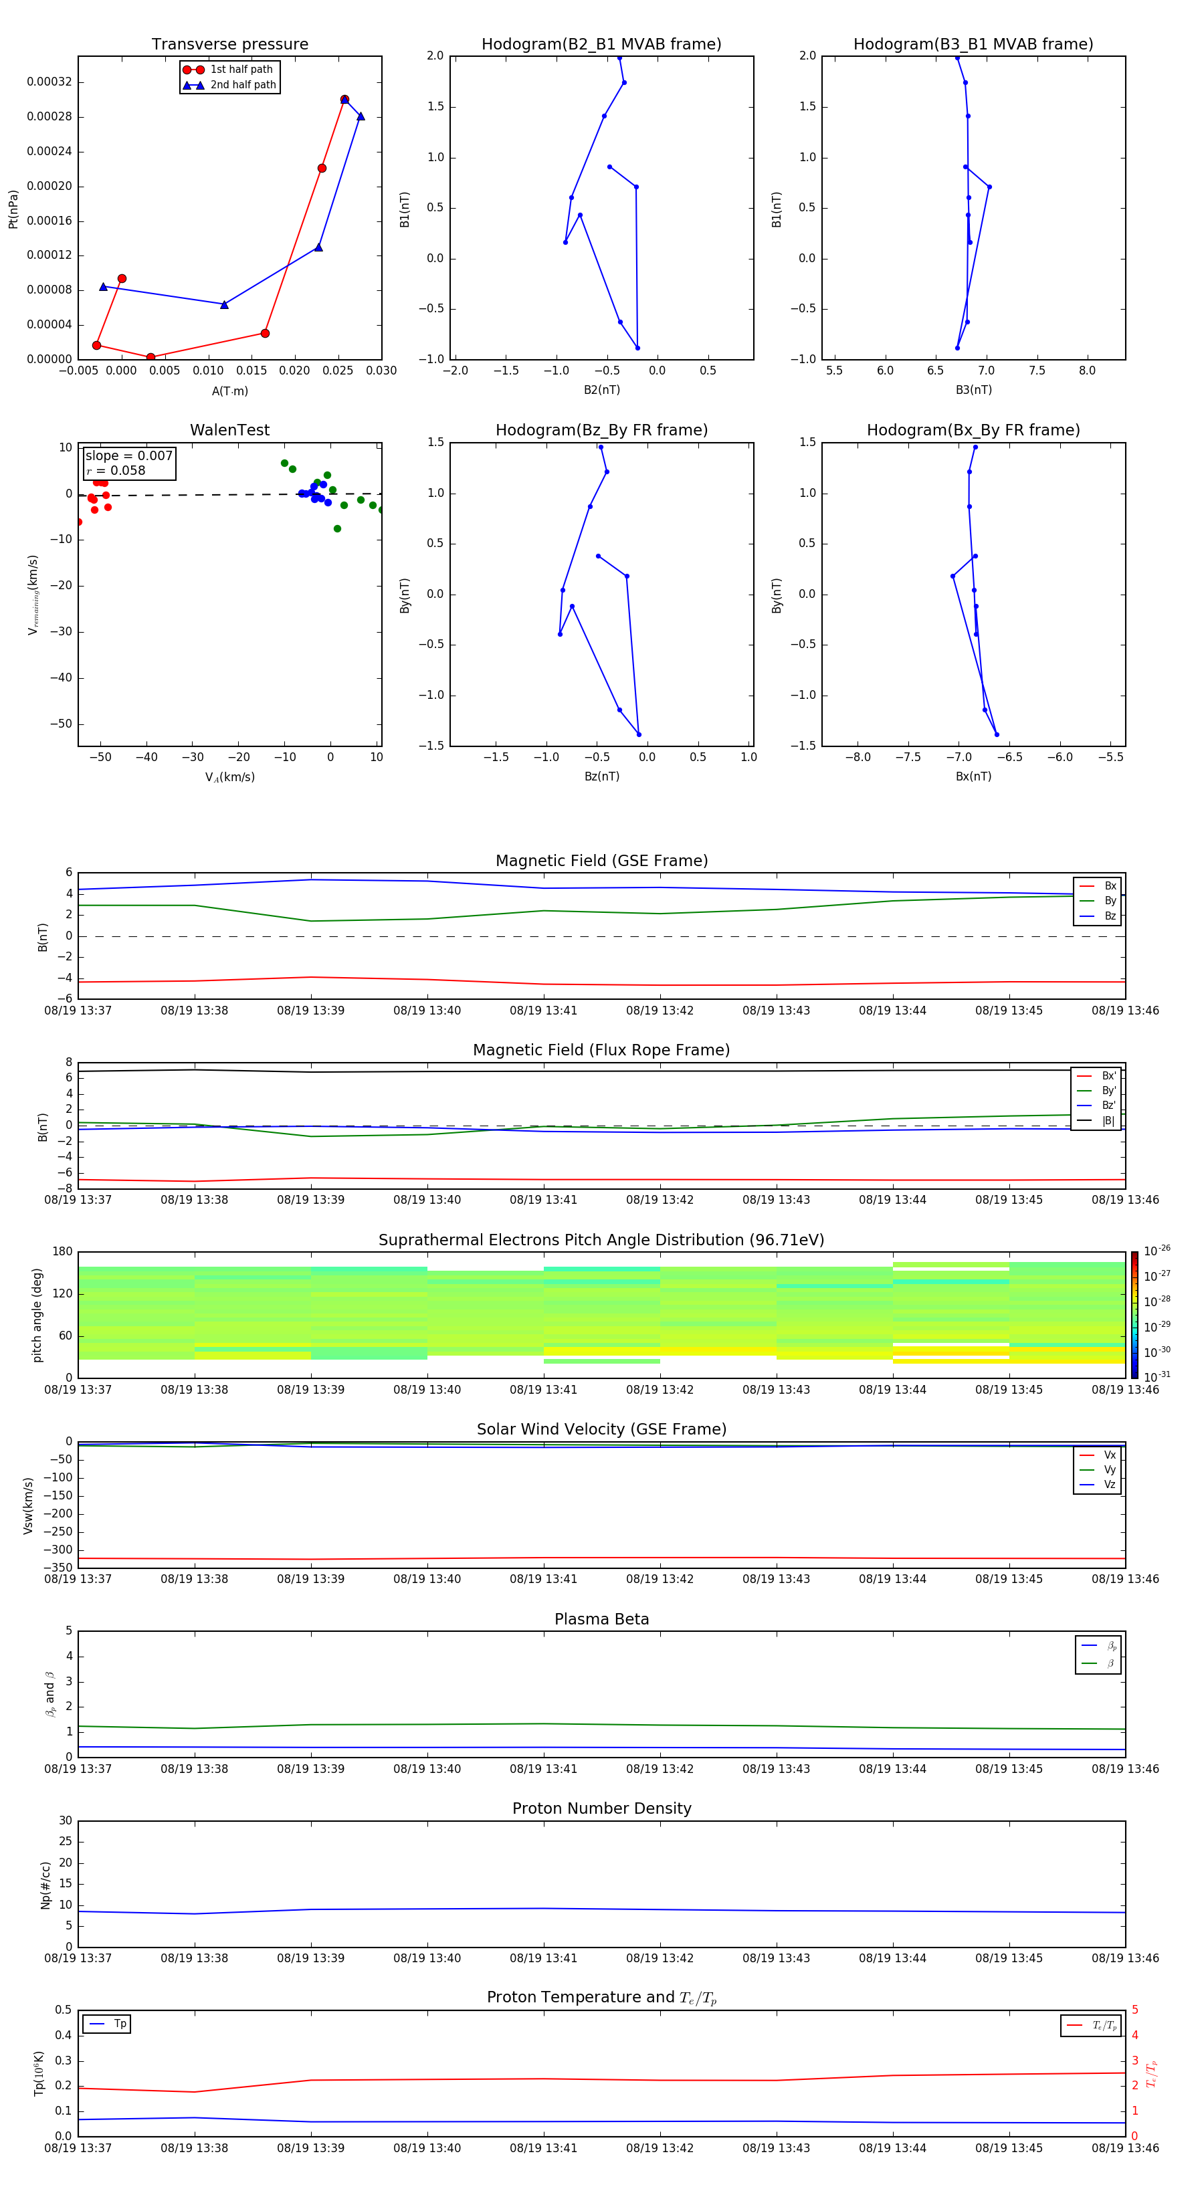Click the 'Magnetic Field (Flux Rope Frame)' title
Viewport: 1204px width, 2207px height.
601,1051
